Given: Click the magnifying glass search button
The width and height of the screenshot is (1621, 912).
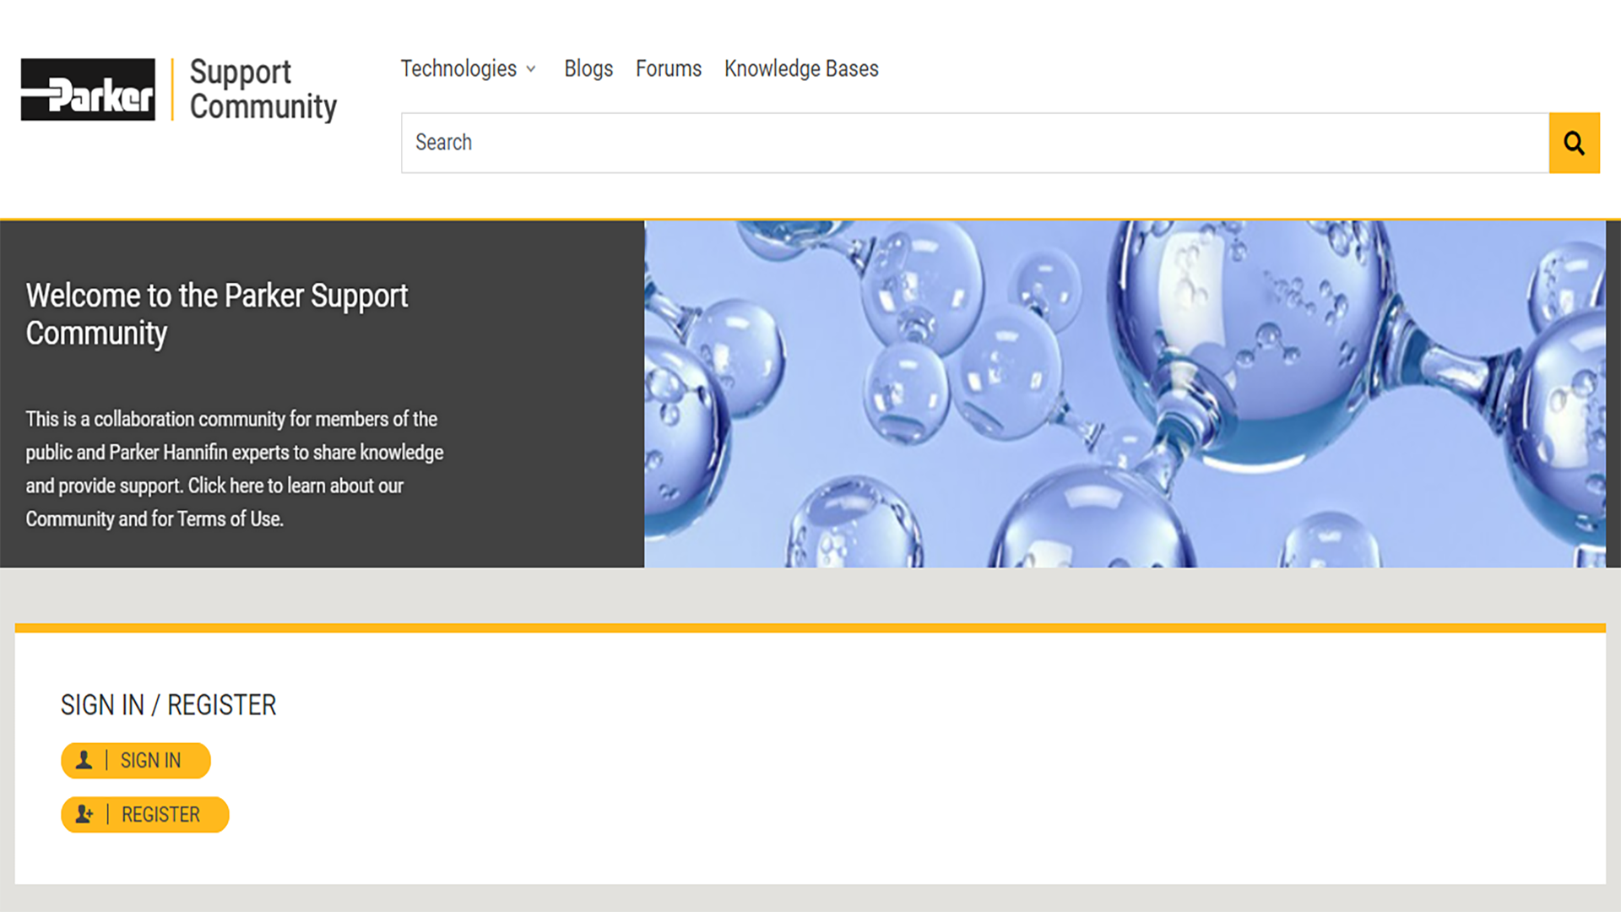Looking at the screenshot, I should click(x=1574, y=143).
